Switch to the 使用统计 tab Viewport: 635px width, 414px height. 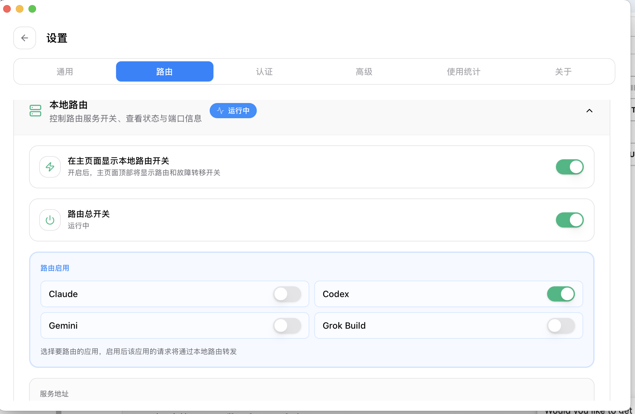click(x=464, y=72)
